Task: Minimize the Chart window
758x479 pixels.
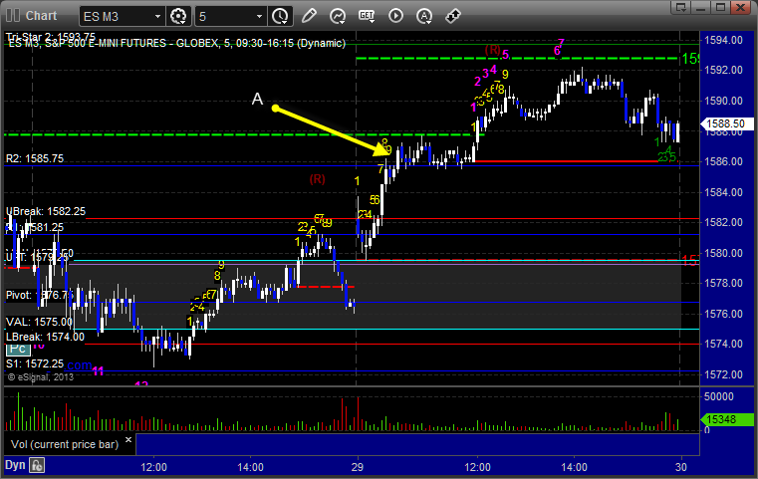Action: 701,7
